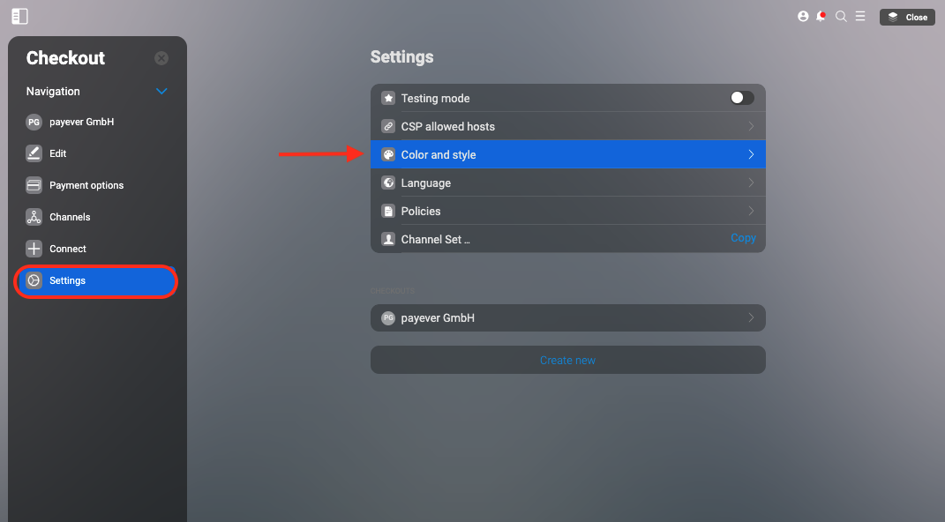Expand the CSP allowed hosts row arrow
945x522 pixels.
(751, 126)
